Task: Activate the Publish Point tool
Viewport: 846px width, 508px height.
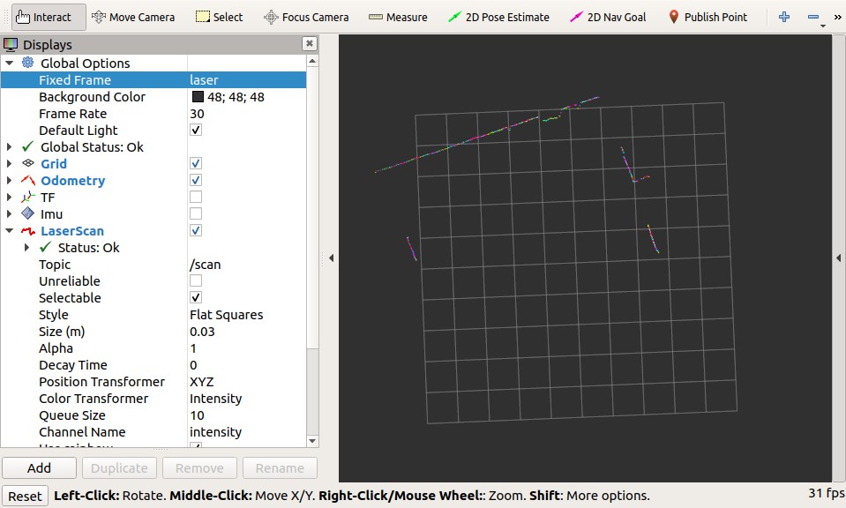Action: [x=707, y=18]
